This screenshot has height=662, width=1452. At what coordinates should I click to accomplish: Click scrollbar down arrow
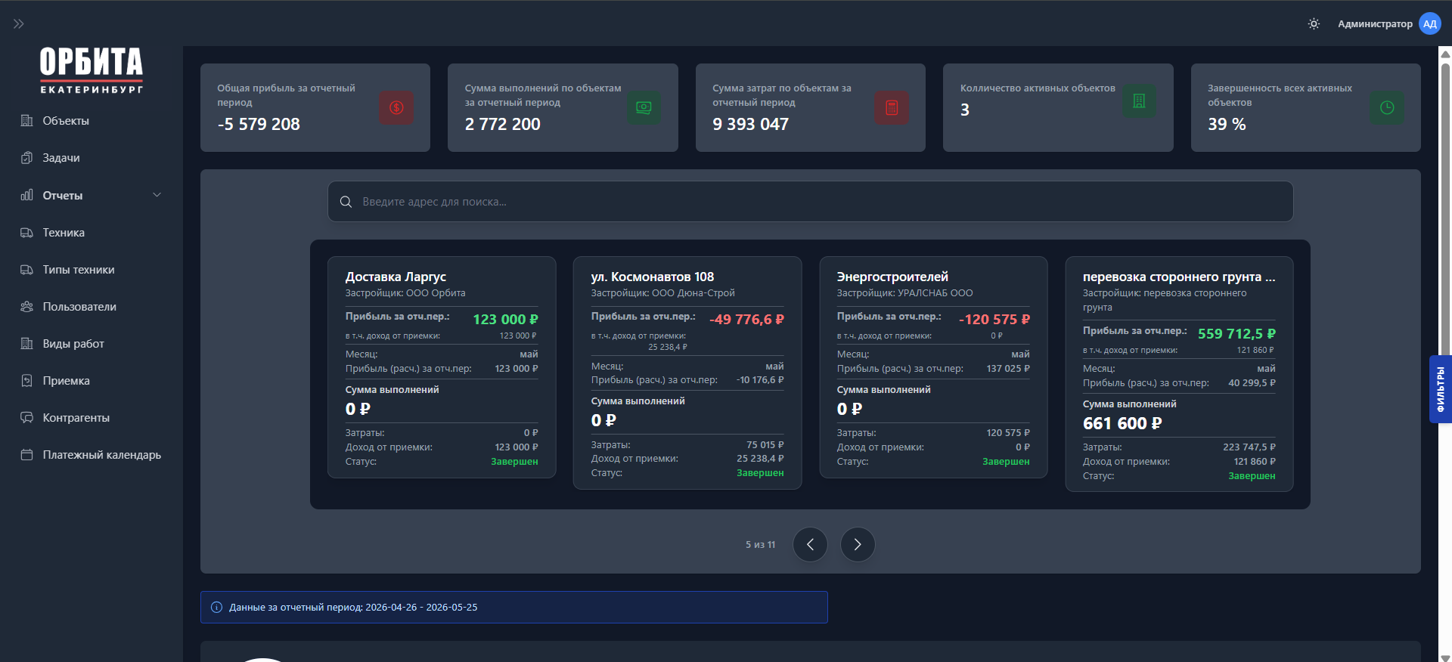tap(1445, 657)
